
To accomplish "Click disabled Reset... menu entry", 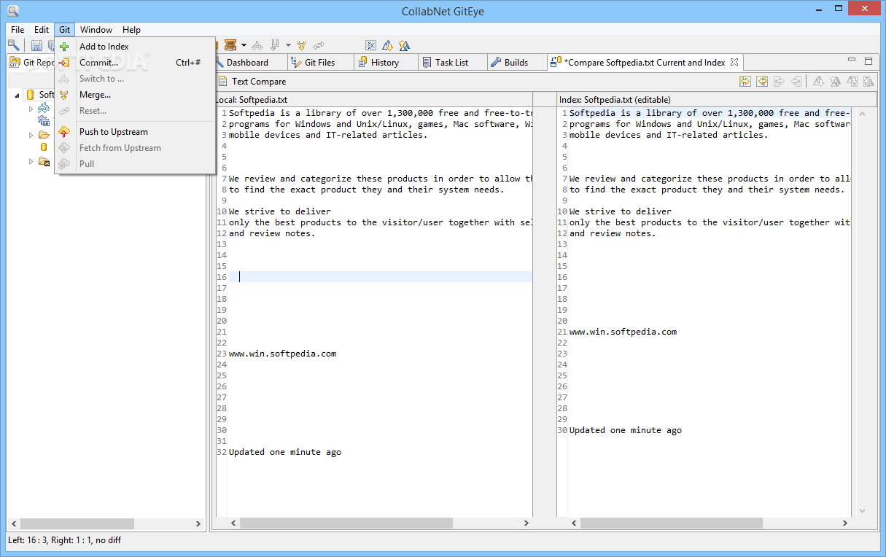I will (136, 111).
